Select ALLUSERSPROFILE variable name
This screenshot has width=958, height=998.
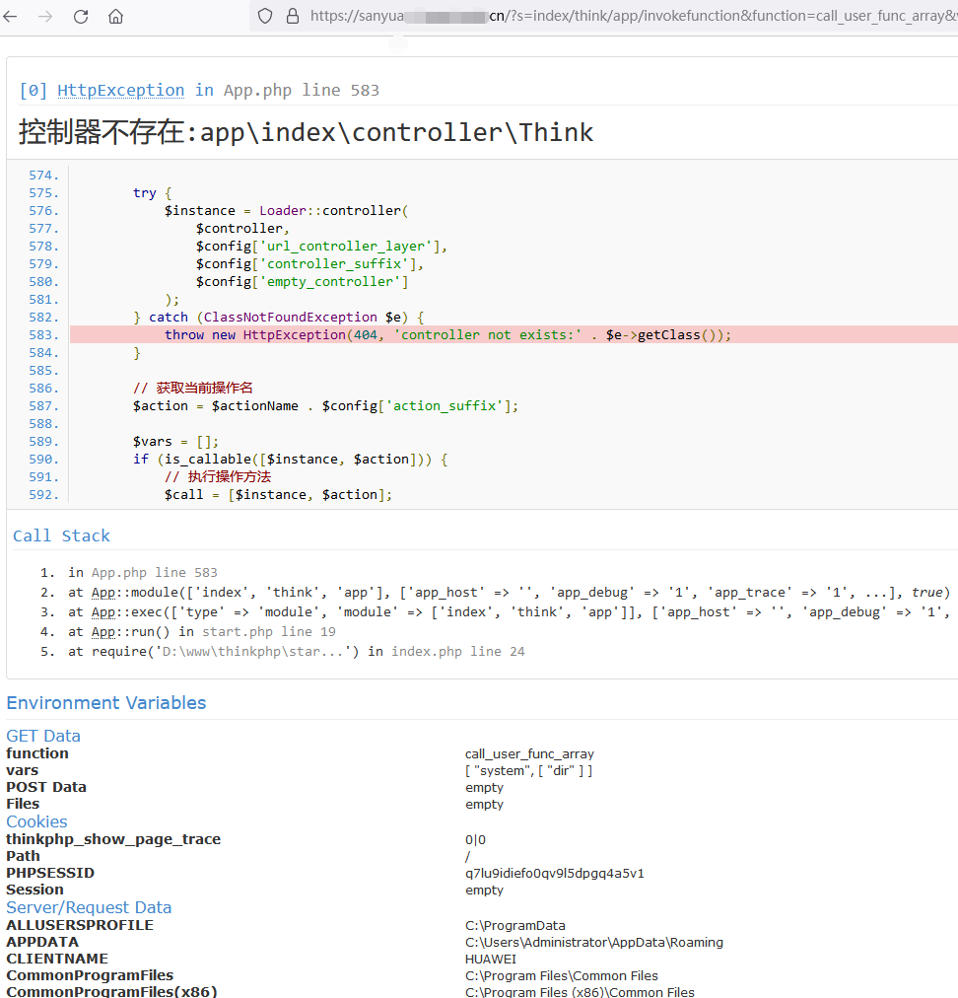coord(80,925)
